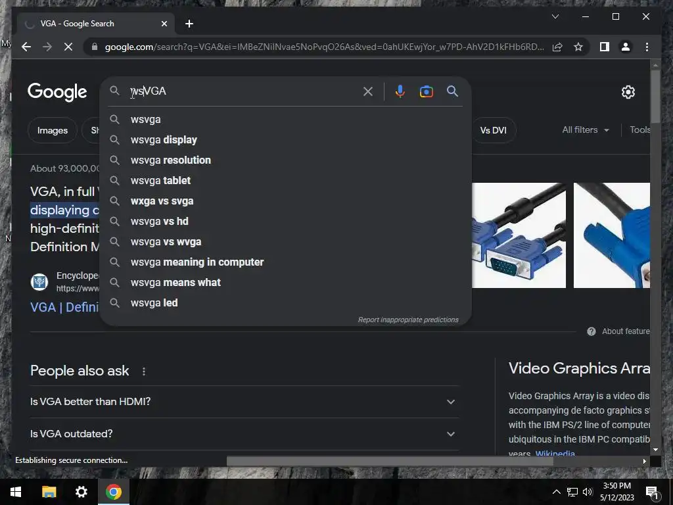Open the Windows Start menu
The height and width of the screenshot is (505, 673).
(x=16, y=492)
